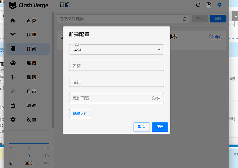238x168 pixels.
Task: Go to 首页 menu item
Action: tap(28, 20)
